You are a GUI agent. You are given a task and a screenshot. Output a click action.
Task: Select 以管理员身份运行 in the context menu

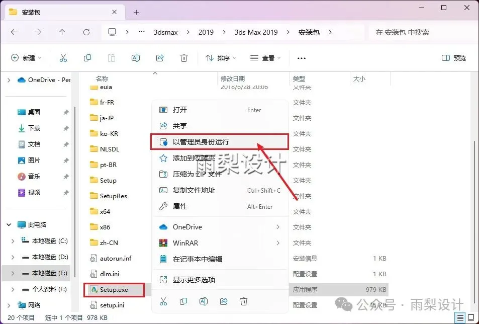pos(220,142)
